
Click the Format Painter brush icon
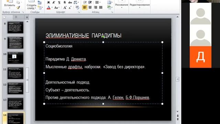[18, 7]
